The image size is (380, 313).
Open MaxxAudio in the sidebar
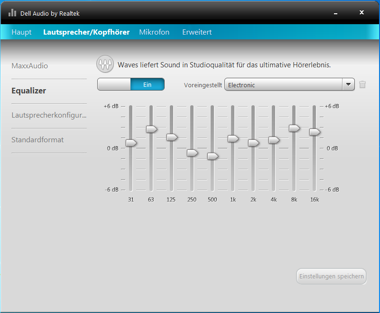click(29, 66)
